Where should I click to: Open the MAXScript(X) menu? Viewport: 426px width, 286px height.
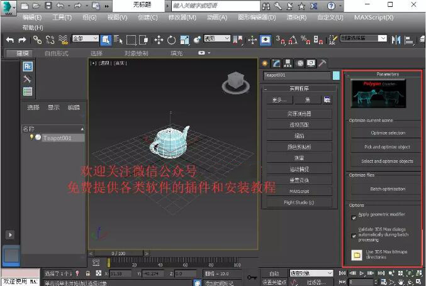pyautogui.click(x=373, y=17)
